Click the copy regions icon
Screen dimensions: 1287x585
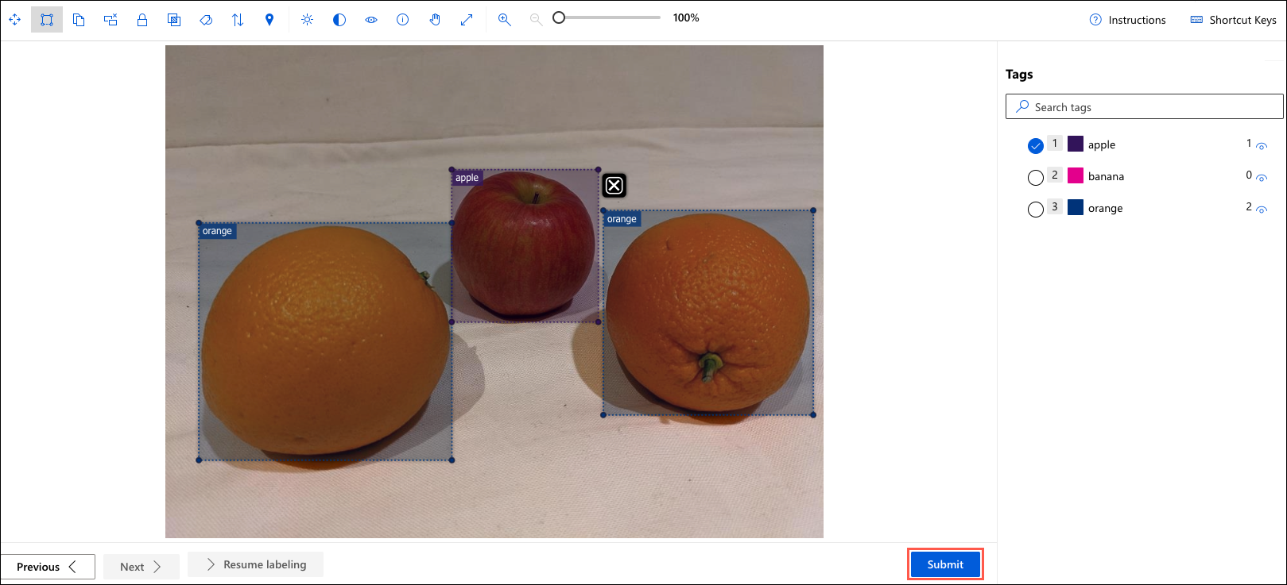tap(79, 20)
